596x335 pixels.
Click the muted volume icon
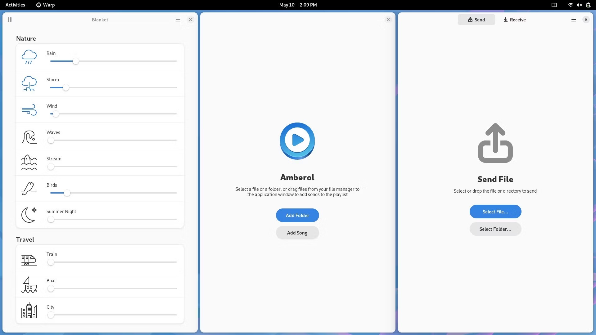pos(579,5)
